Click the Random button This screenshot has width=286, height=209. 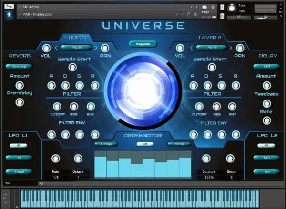point(143,44)
